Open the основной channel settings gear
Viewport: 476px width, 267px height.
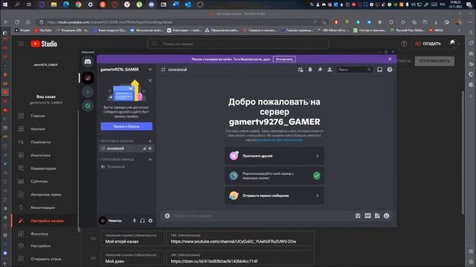click(150, 148)
